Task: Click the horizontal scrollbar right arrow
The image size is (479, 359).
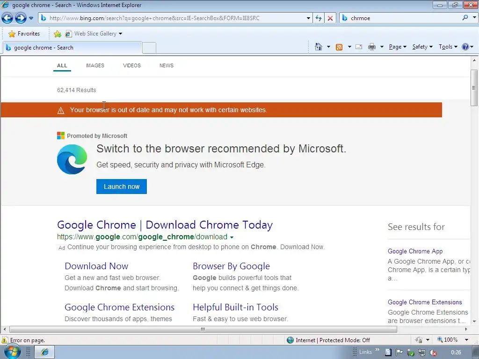Action: 466,330
